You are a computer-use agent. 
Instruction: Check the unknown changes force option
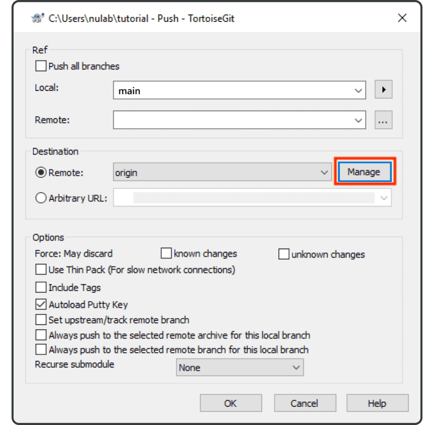coord(284,254)
